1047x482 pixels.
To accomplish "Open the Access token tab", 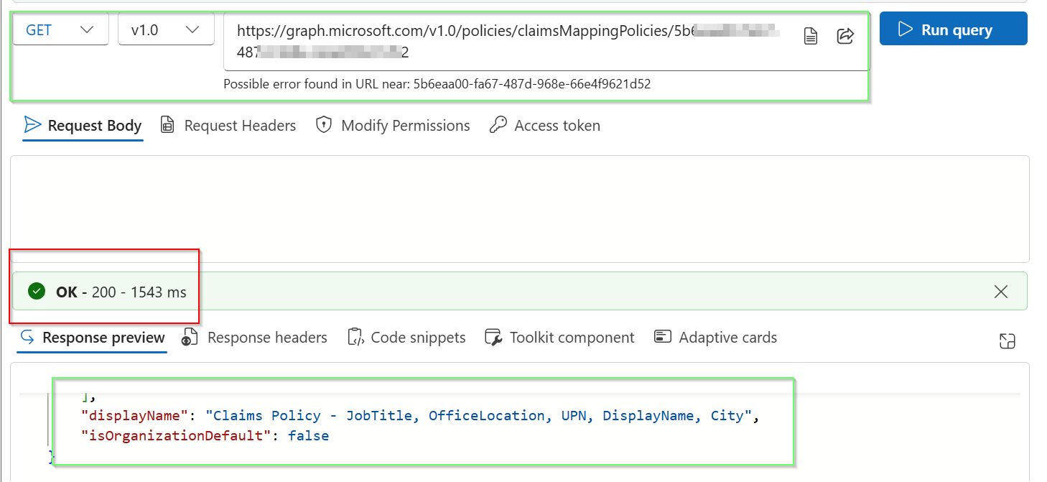I will click(544, 126).
